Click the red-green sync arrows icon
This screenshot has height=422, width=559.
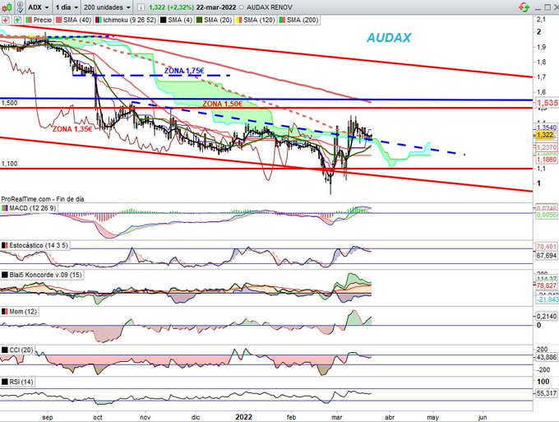[x=524, y=7]
